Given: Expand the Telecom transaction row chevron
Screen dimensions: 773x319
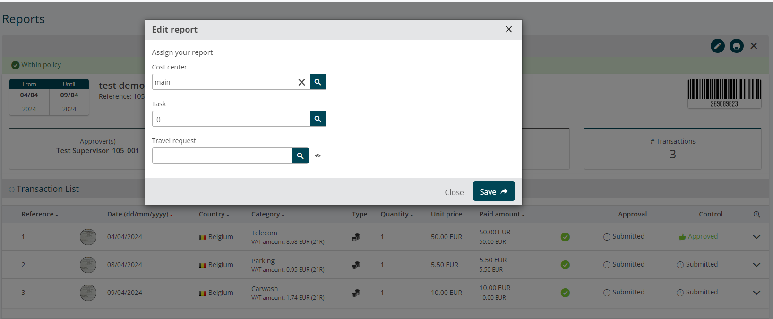Looking at the screenshot, I should click(x=756, y=237).
